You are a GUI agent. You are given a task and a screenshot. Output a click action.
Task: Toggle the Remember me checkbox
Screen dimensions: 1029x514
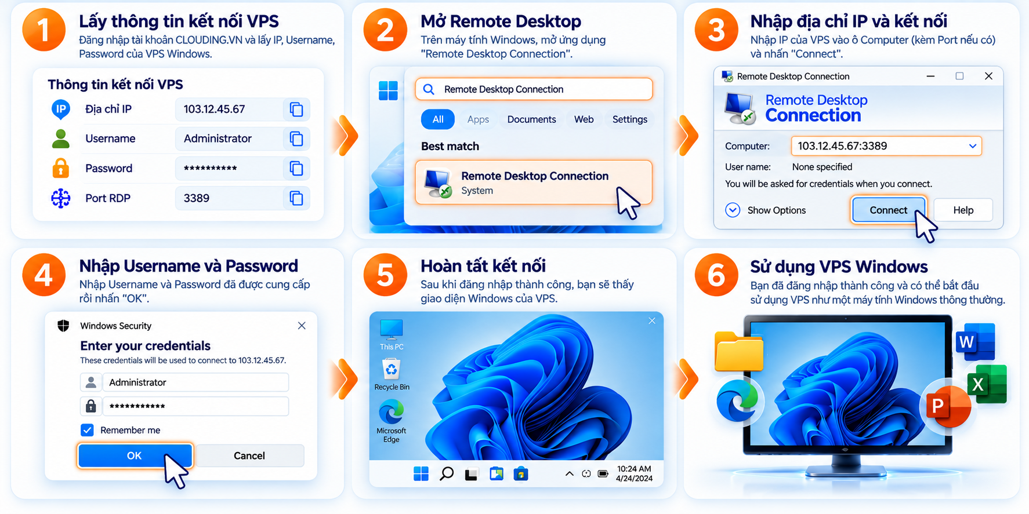click(x=87, y=430)
